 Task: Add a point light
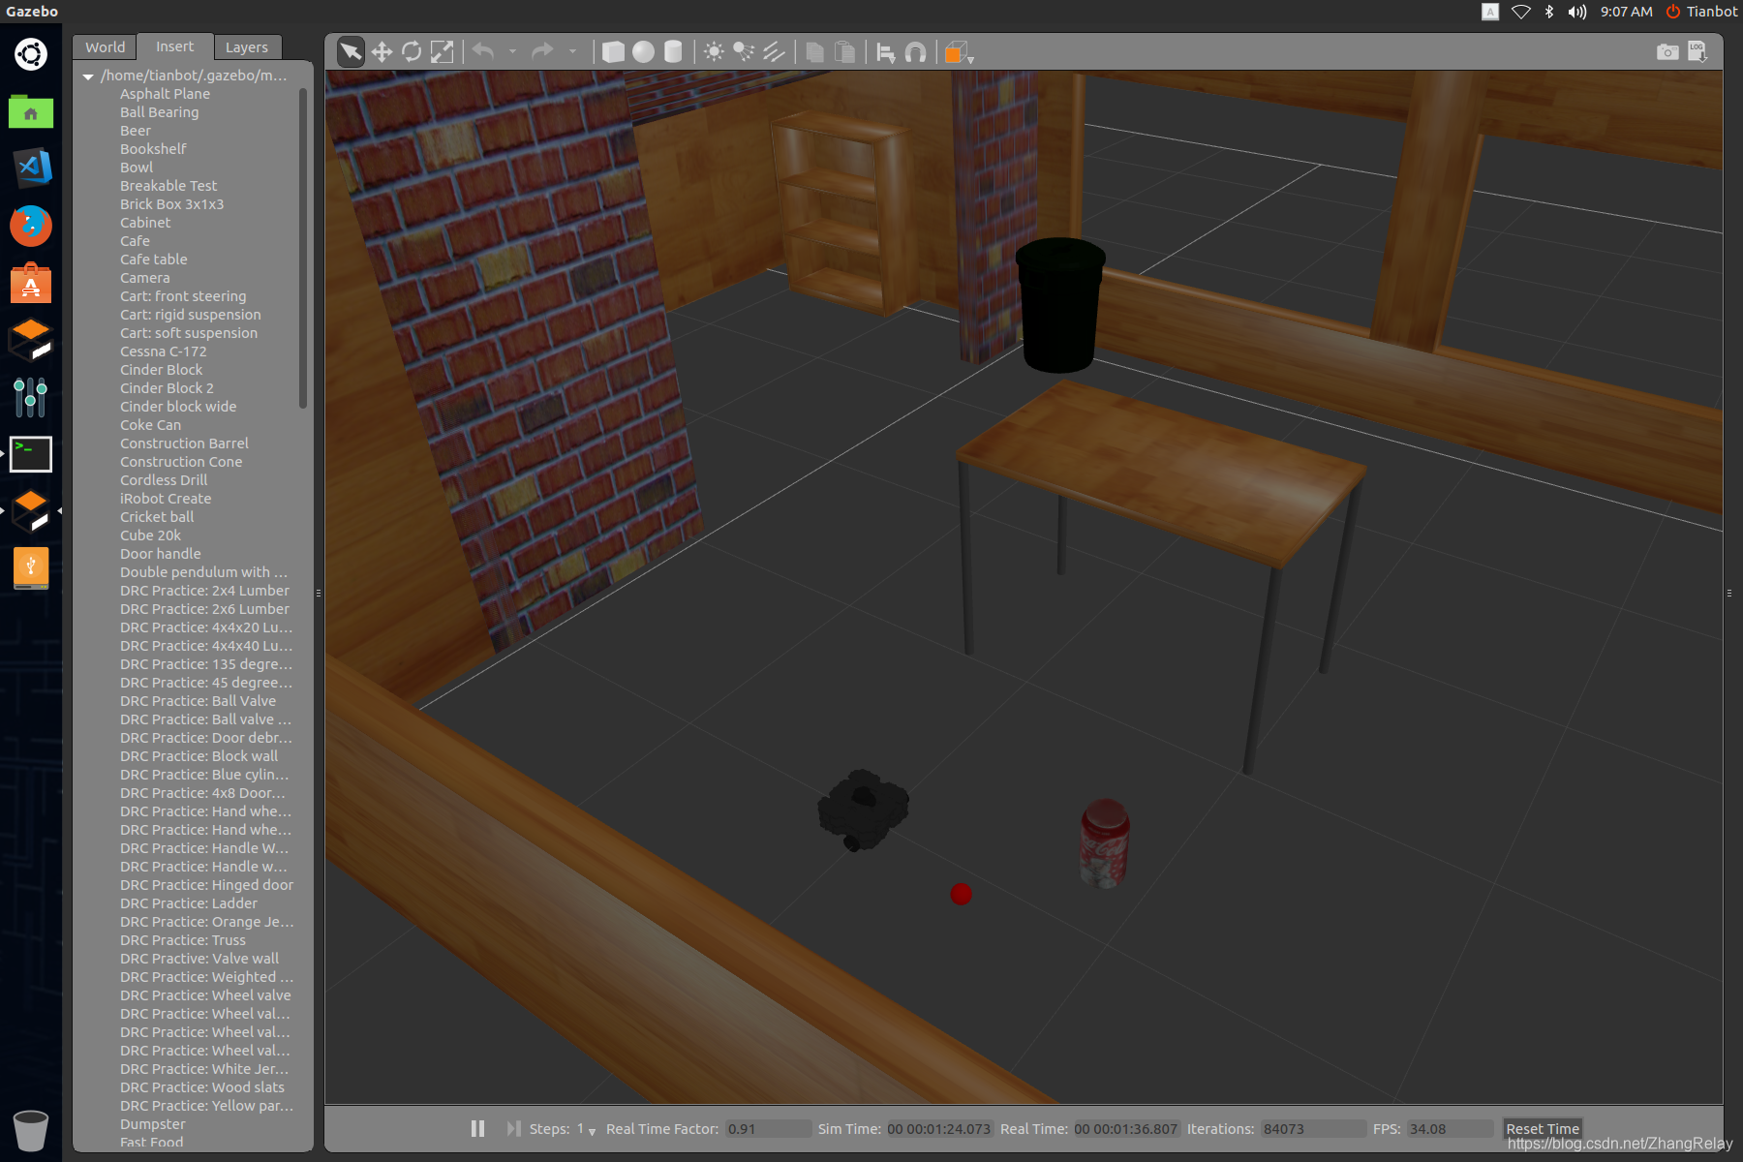(x=714, y=51)
